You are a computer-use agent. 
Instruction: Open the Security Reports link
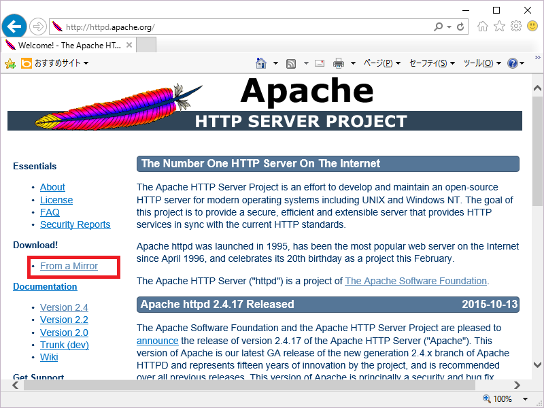coord(75,224)
